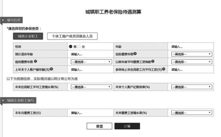Select the 男 gender radio button
This screenshot has height=137, width=221.
tap(70, 46)
